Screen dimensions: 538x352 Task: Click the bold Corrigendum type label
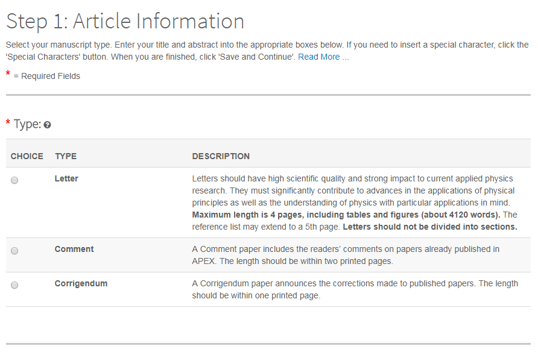[81, 283]
